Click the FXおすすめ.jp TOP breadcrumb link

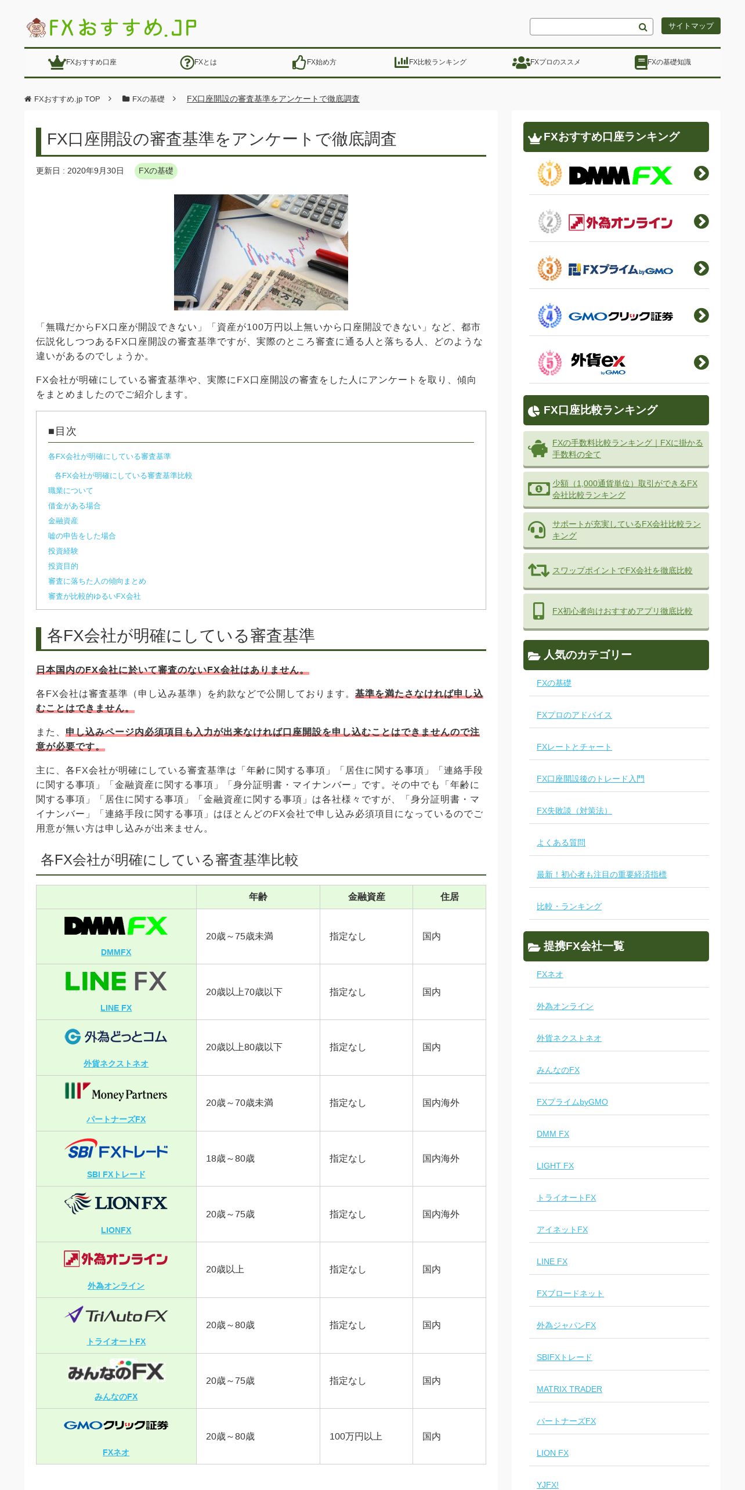pyautogui.click(x=67, y=99)
